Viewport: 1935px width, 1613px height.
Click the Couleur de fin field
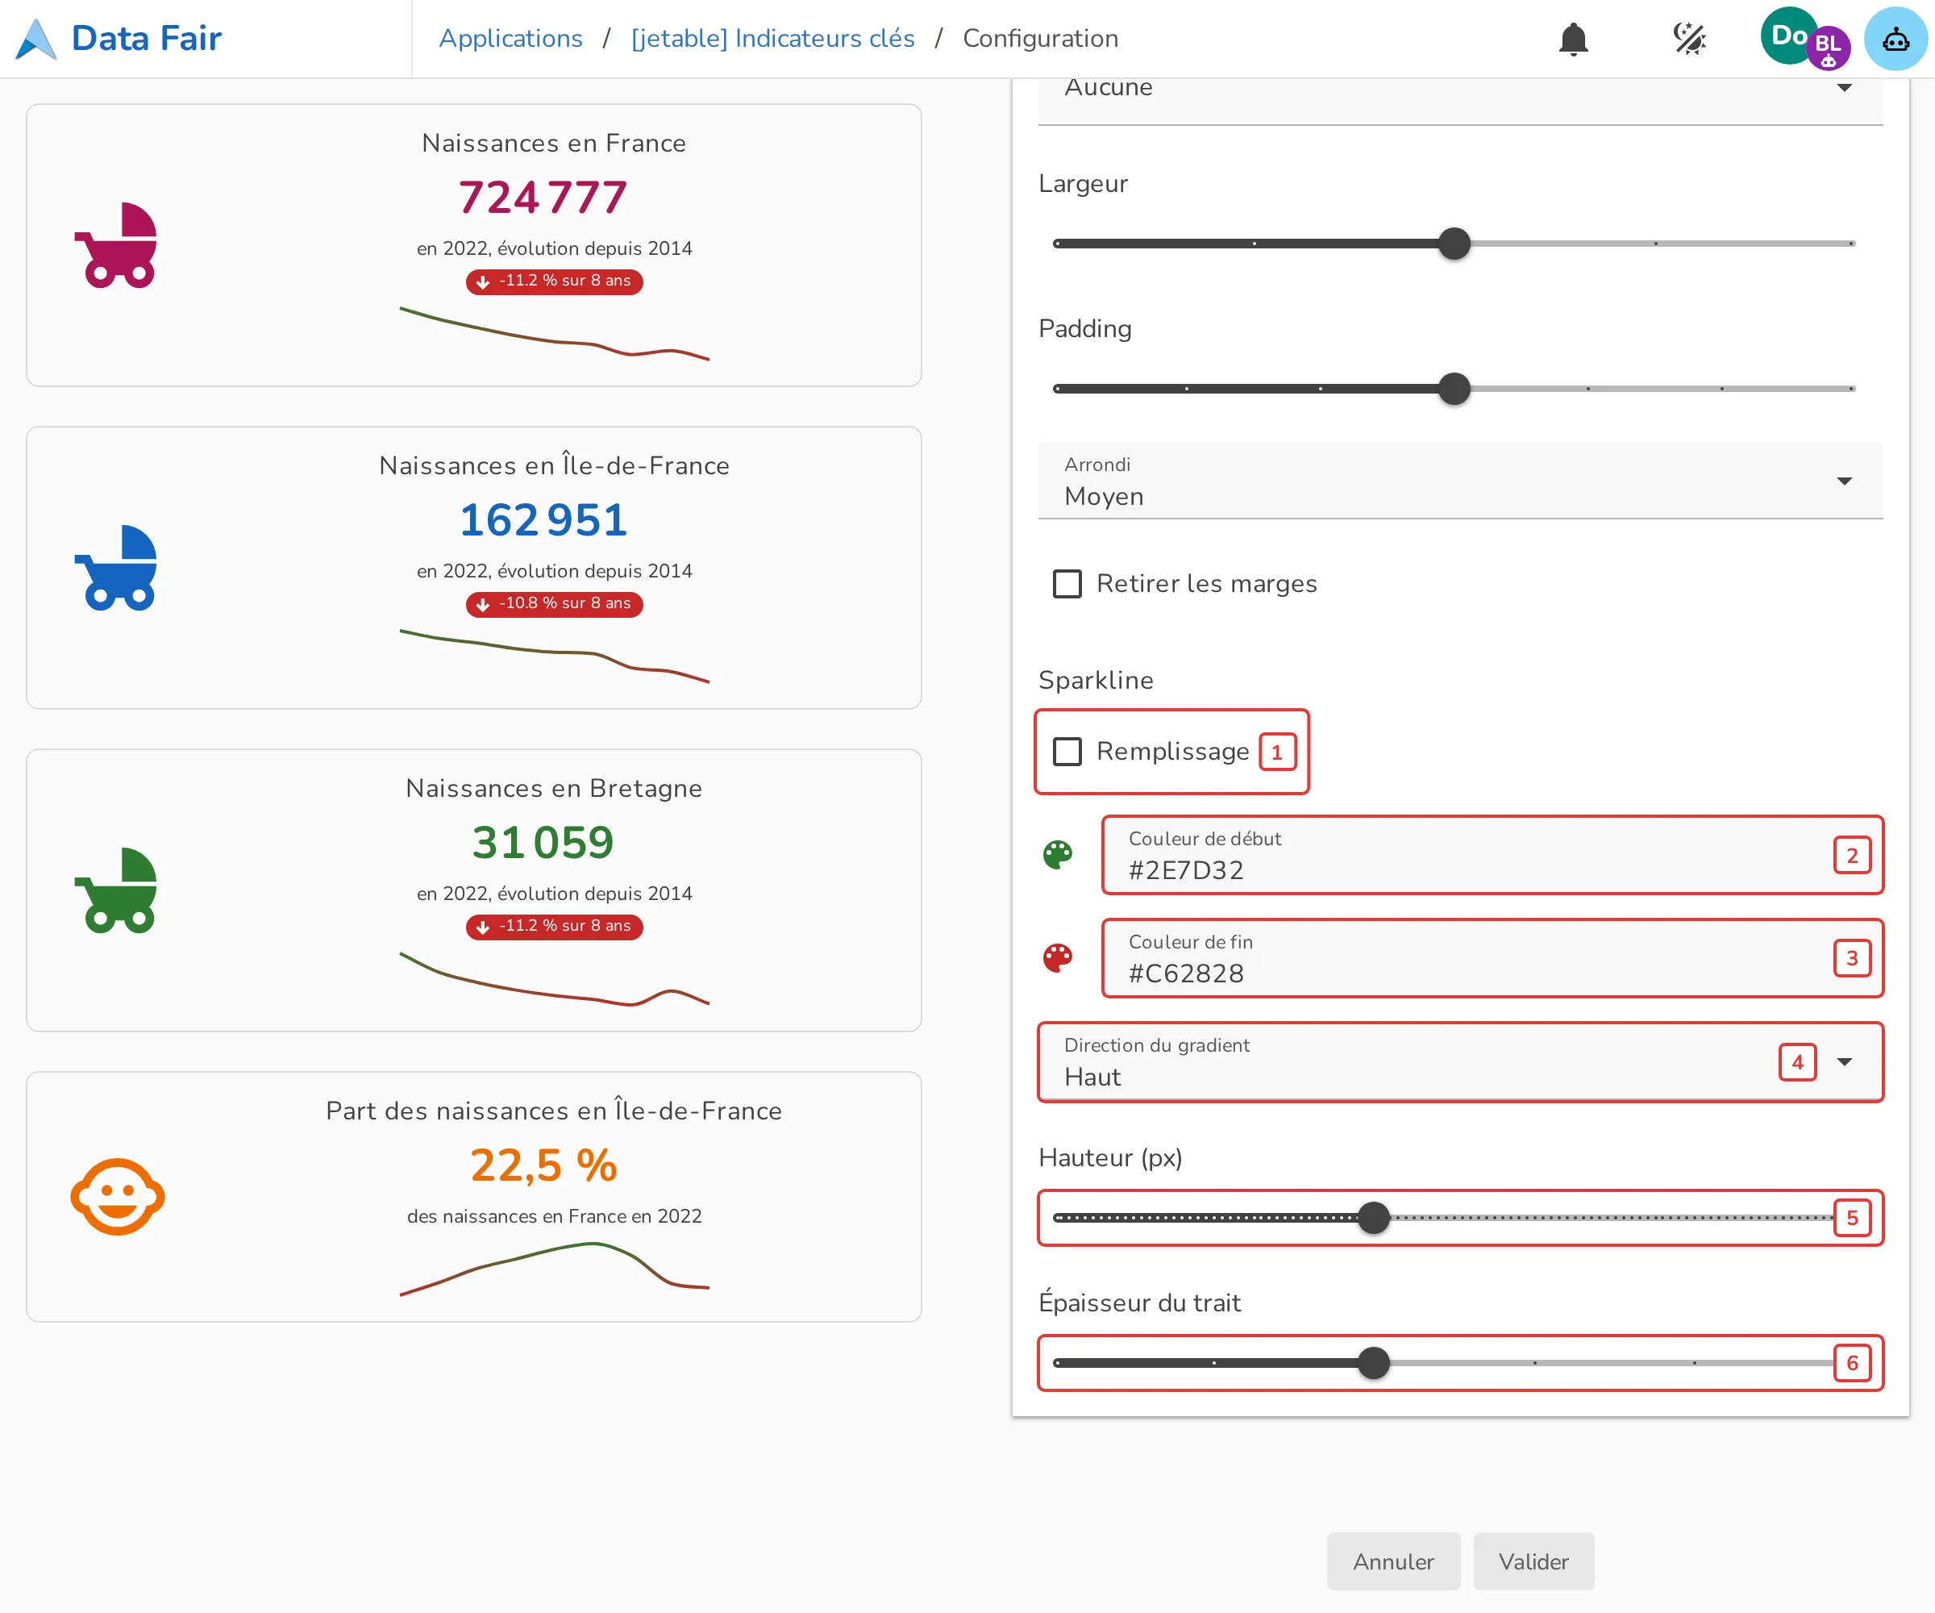point(1492,957)
